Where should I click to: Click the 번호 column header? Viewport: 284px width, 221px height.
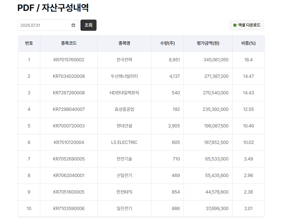click(x=29, y=43)
